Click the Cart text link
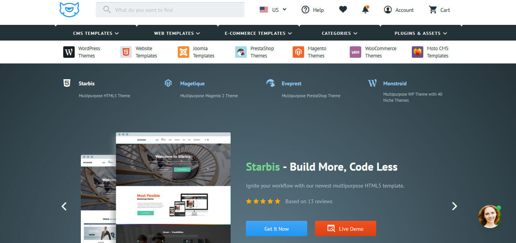The width and height of the screenshot is (516, 243). coord(445,10)
